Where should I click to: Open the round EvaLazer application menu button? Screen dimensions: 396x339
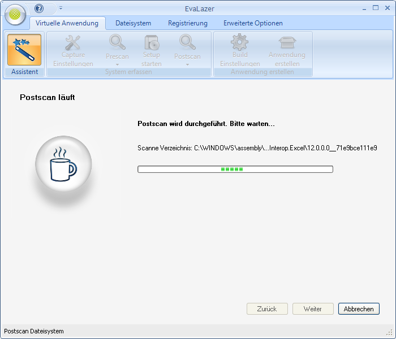coord(15,15)
